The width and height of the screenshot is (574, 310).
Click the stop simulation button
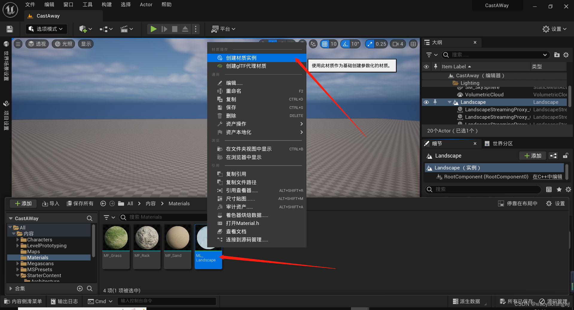(x=175, y=29)
